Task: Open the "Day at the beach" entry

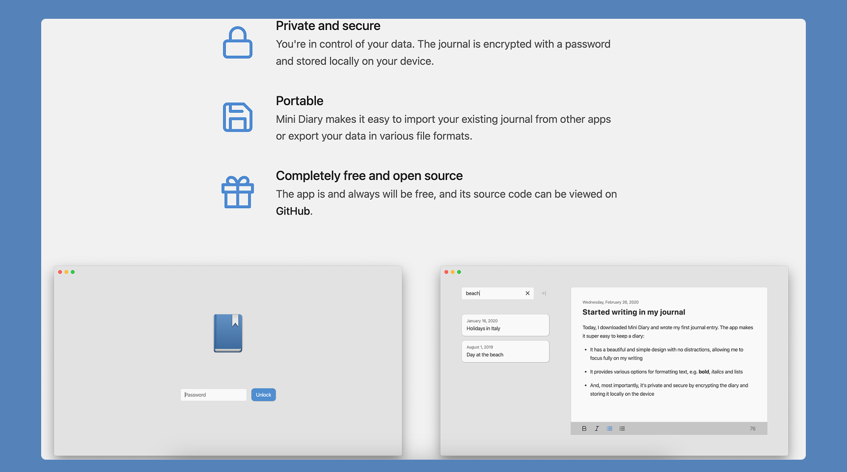Action: (505, 352)
